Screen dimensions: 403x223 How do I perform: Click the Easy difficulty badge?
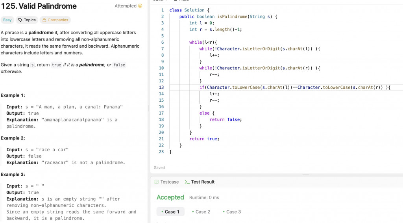pyautogui.click(x=7, y=20)
